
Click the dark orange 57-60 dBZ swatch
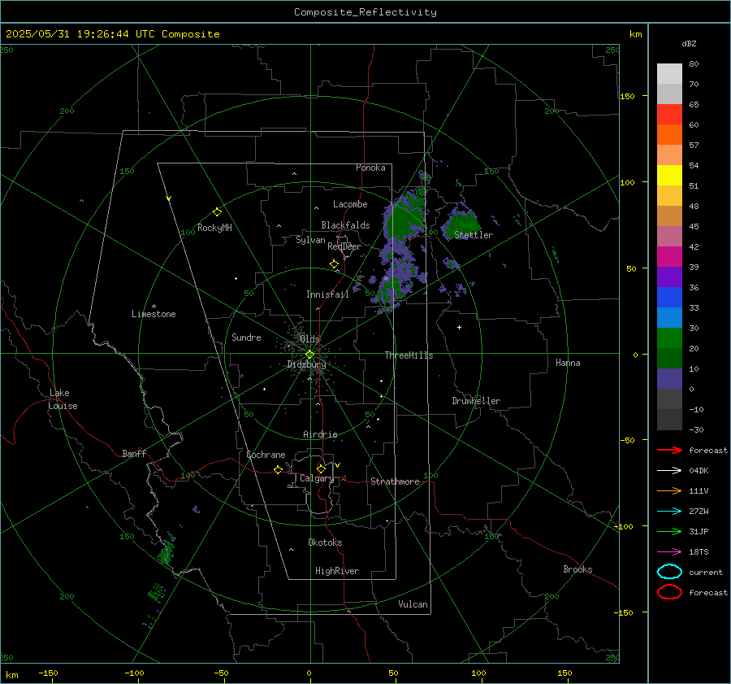click(669, 135)
